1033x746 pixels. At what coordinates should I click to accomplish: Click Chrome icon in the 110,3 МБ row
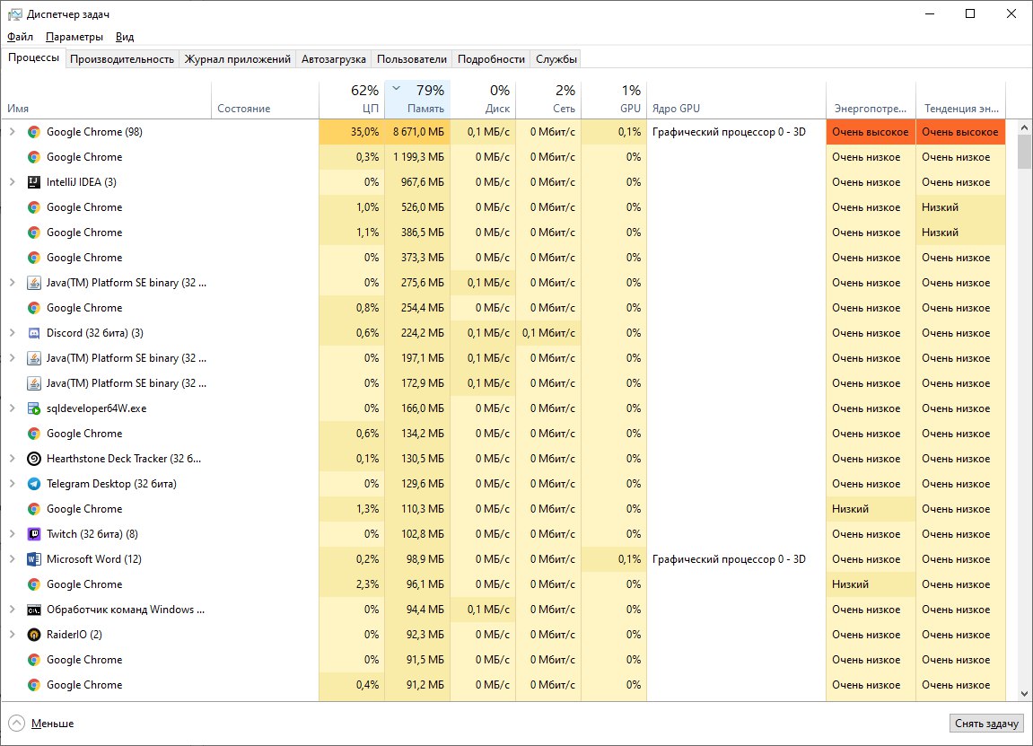coord(33,509)
